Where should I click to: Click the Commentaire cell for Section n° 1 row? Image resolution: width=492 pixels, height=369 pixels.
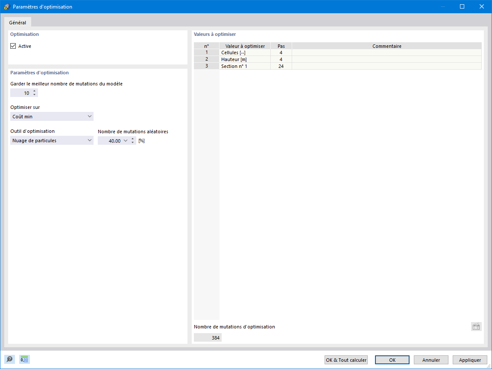pos(387,66)
